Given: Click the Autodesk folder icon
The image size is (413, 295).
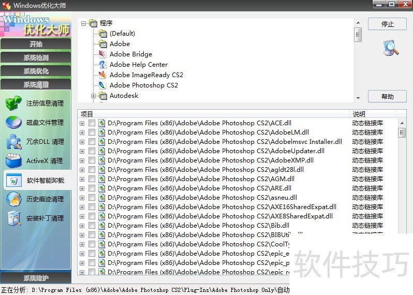Looking at the screenshot, I should click(x=102, y=96).
